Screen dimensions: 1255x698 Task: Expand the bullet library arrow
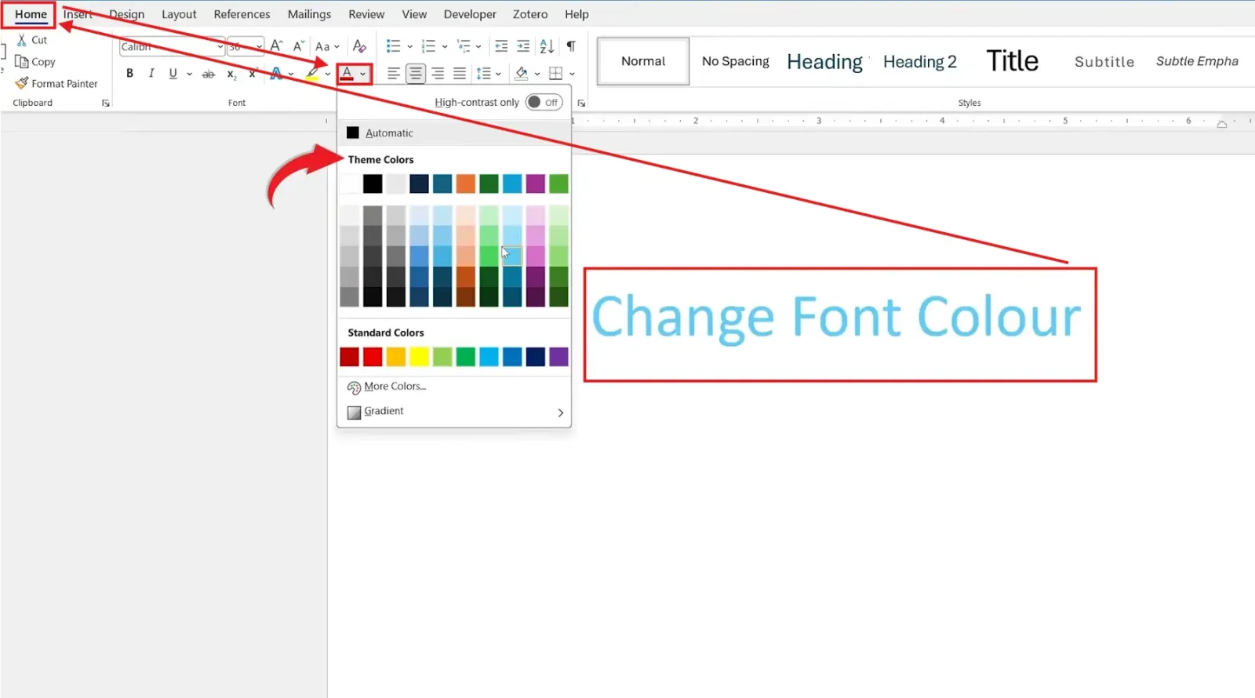[x=409, y=47]
